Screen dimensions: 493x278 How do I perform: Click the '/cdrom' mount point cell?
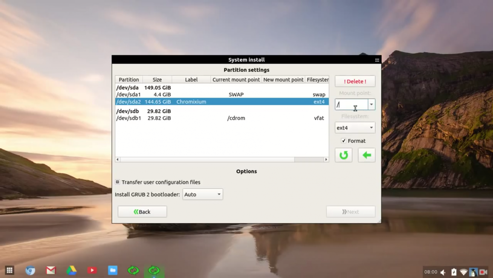[x=236, y=118]
